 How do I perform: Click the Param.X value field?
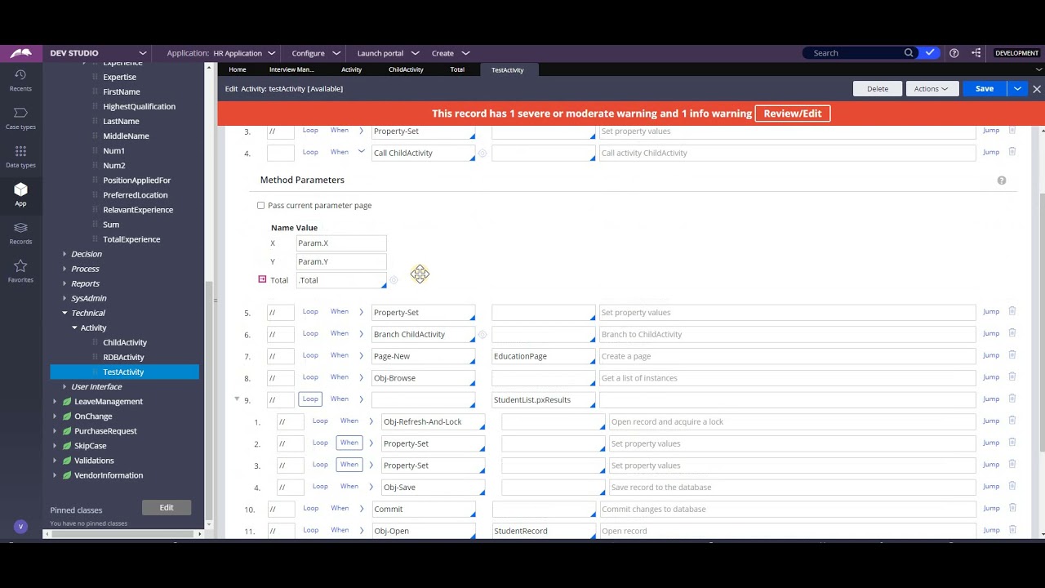[341, 243]
